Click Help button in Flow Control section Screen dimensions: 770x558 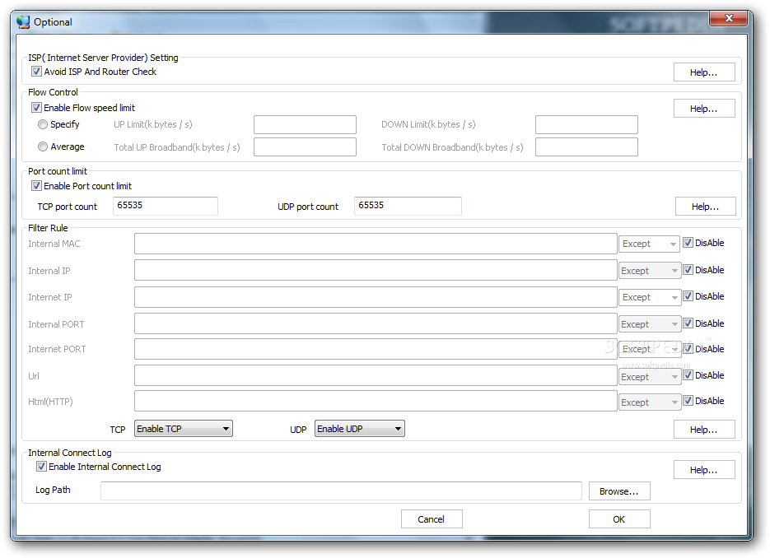click(x=704, y=109)
